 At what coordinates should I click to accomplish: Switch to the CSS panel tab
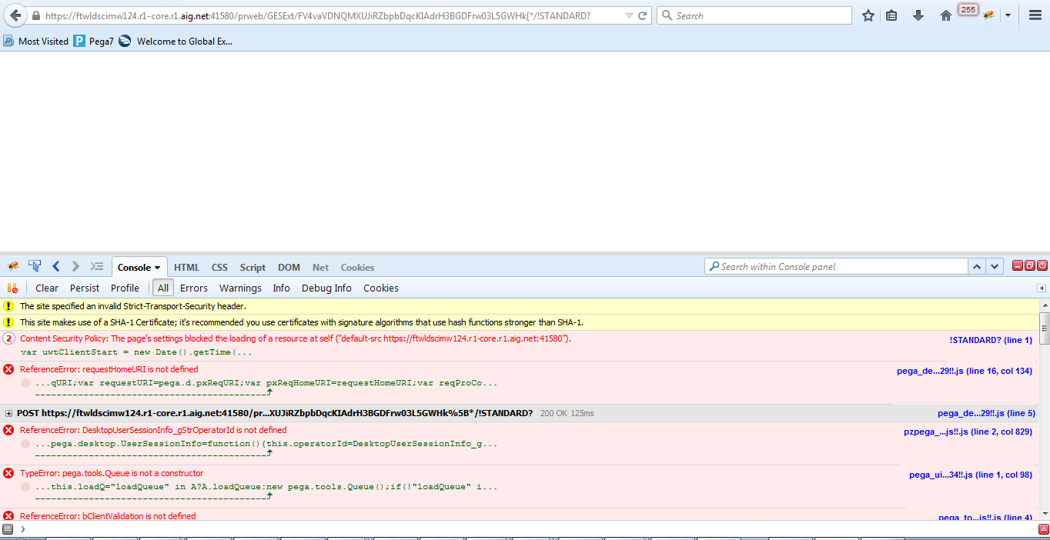[219, 267]
